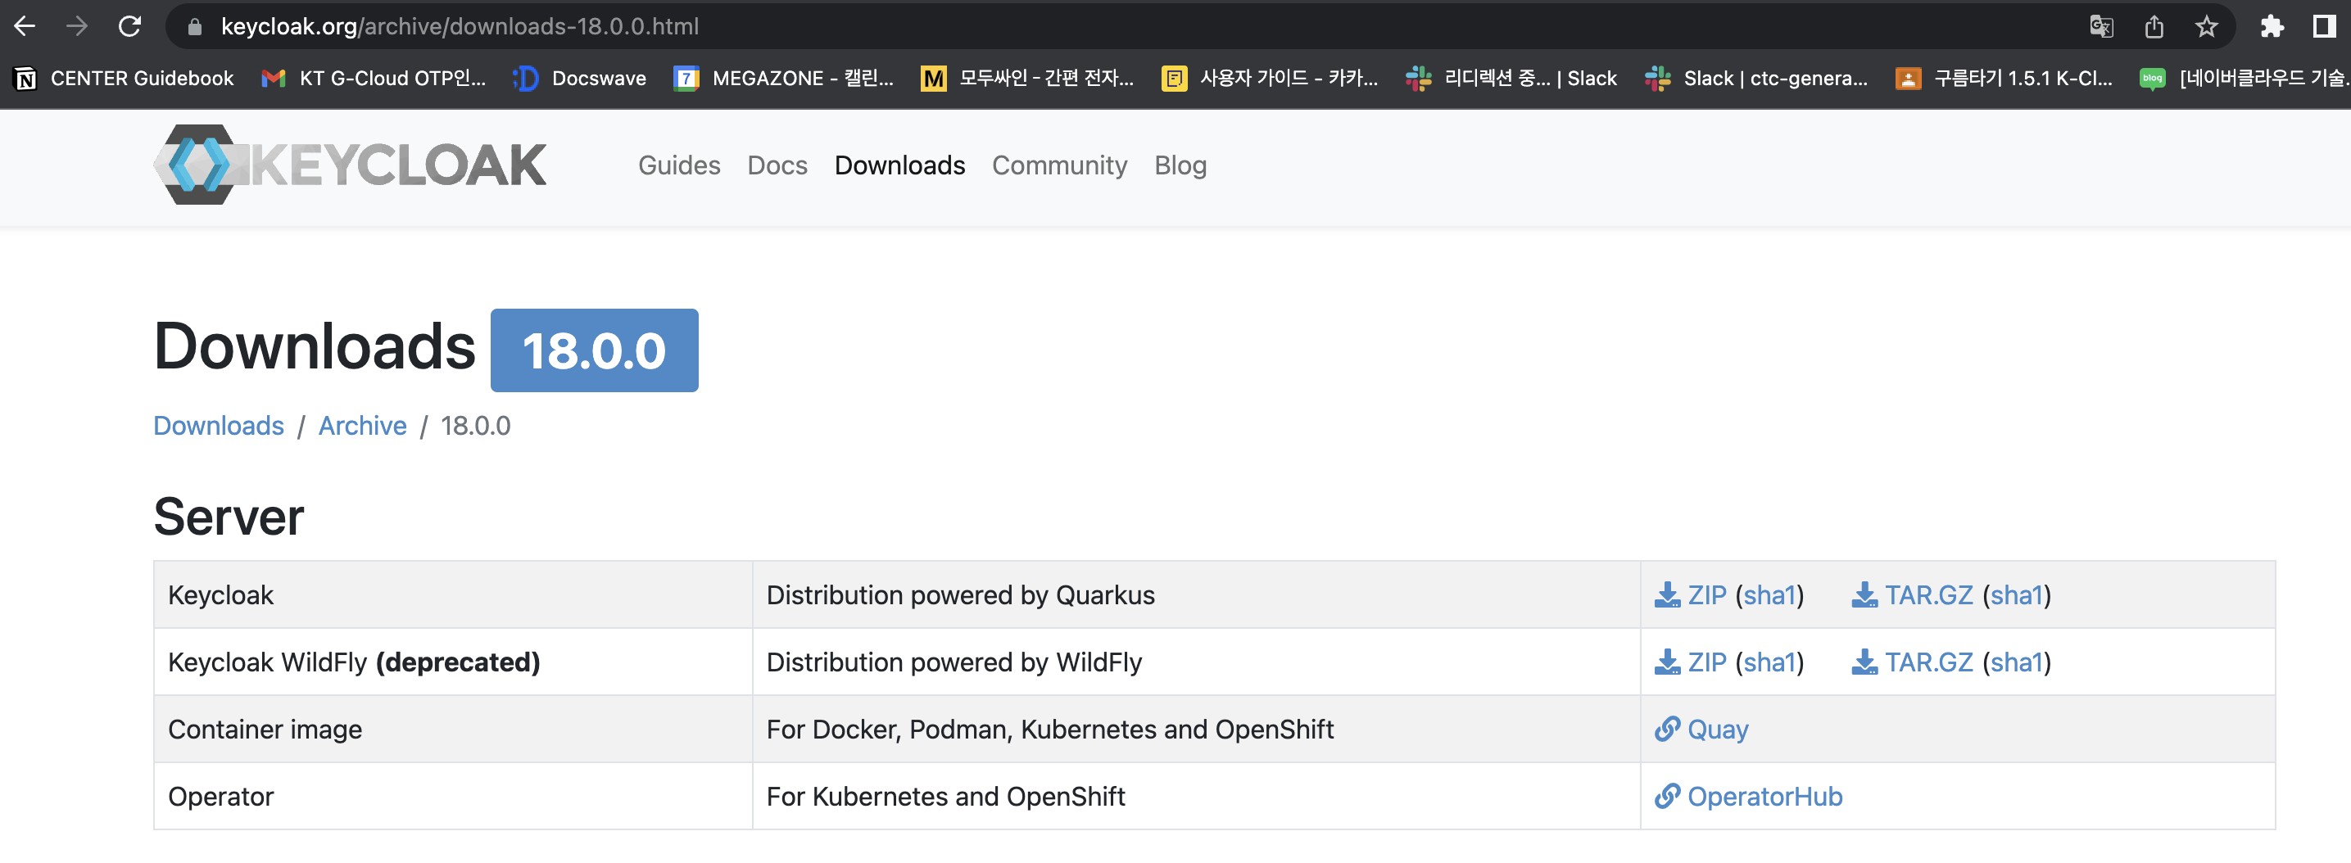The image size is (2351, 863).
Task: Toggle the side panel icon
Action: click(2324, 26)
